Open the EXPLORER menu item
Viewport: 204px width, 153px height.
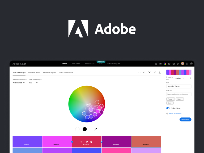(76, 64)
